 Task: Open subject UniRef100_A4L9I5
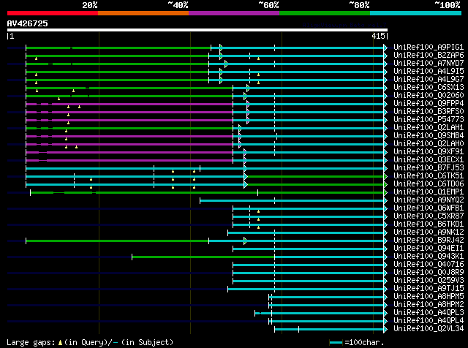(429, 72)
